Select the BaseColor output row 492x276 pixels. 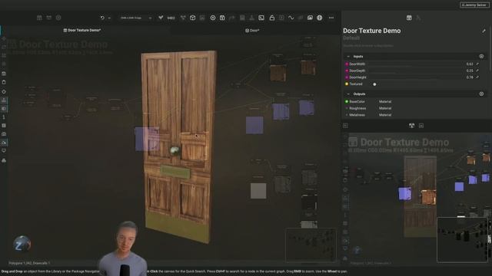coord(357,102)
